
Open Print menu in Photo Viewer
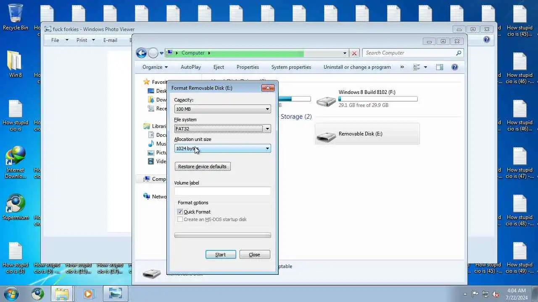click(85, 40)
